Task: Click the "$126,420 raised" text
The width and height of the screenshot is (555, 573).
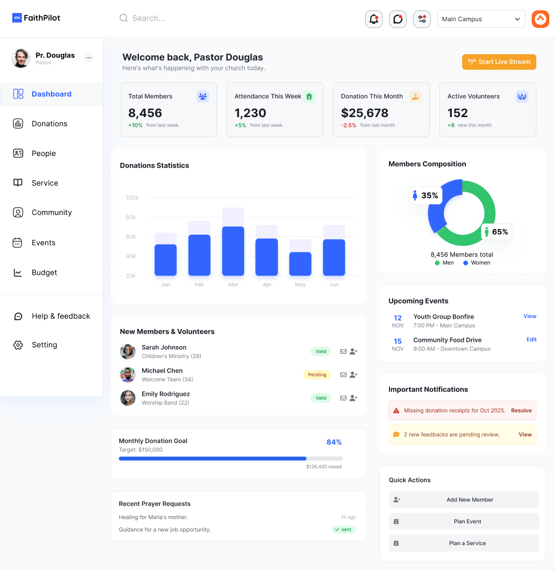Action: (x=324, y=467)
